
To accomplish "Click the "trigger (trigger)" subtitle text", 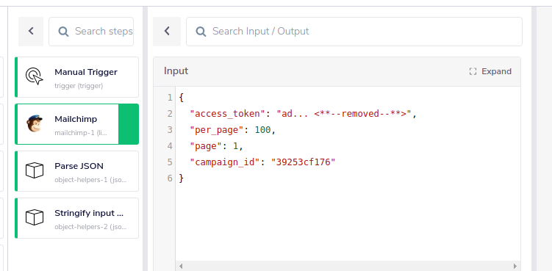I will point(79,86).
